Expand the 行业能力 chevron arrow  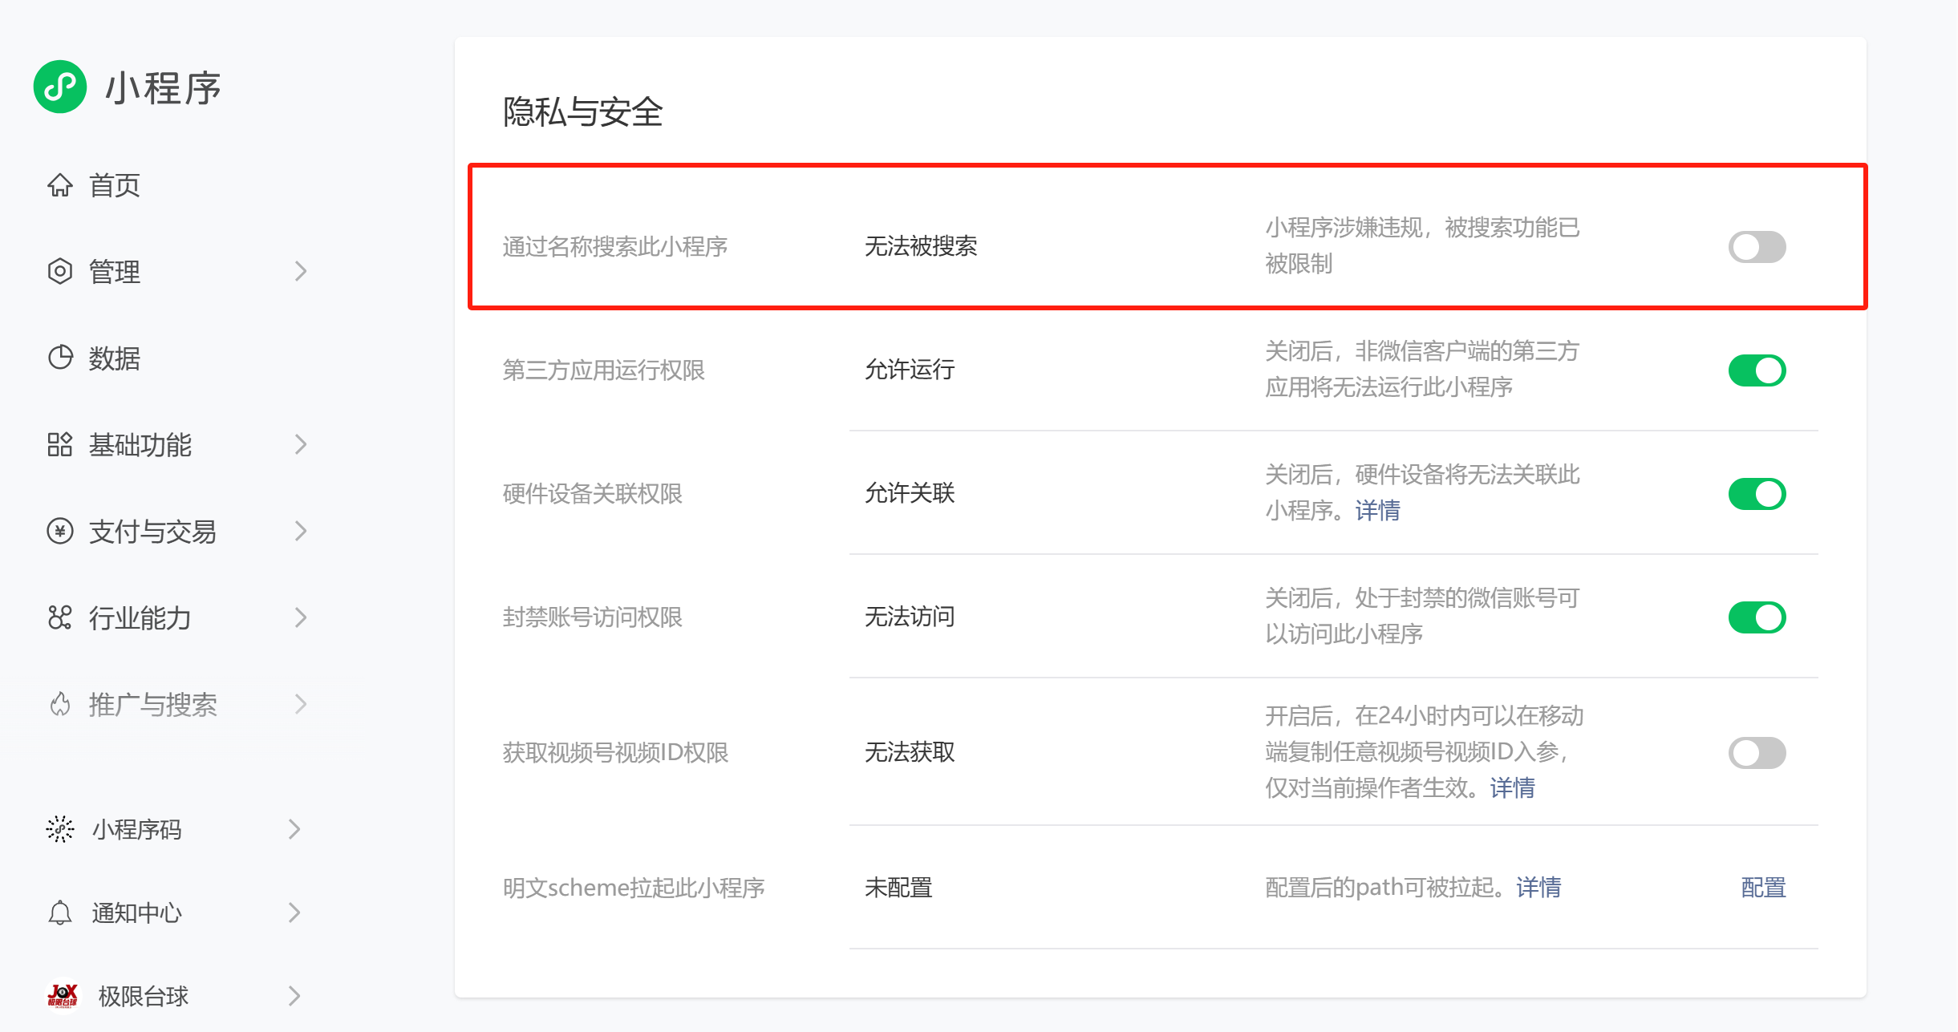(x=301, y=617)
